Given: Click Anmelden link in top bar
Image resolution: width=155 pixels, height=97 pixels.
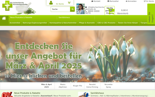Looking at the screenshot, I should [x=131, y=1].
